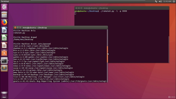Click the 'Victim Machine #>pwd' line

coord(25,37)
